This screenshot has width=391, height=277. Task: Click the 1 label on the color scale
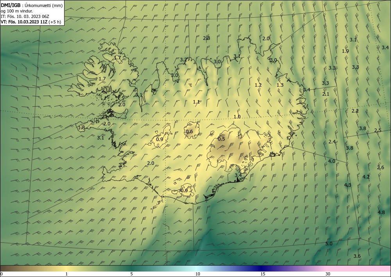click(x=66, y=274)
